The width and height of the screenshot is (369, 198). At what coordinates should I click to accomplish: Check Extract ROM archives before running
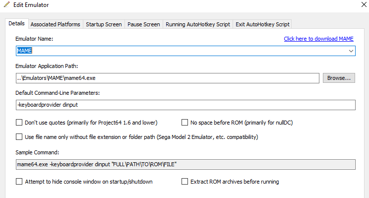184,182
